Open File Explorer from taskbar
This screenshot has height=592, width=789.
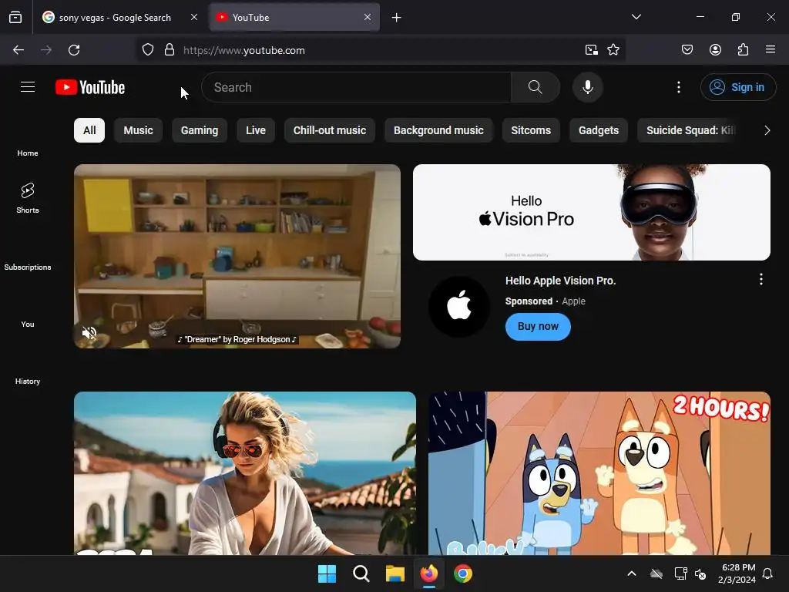click(395, 573)
